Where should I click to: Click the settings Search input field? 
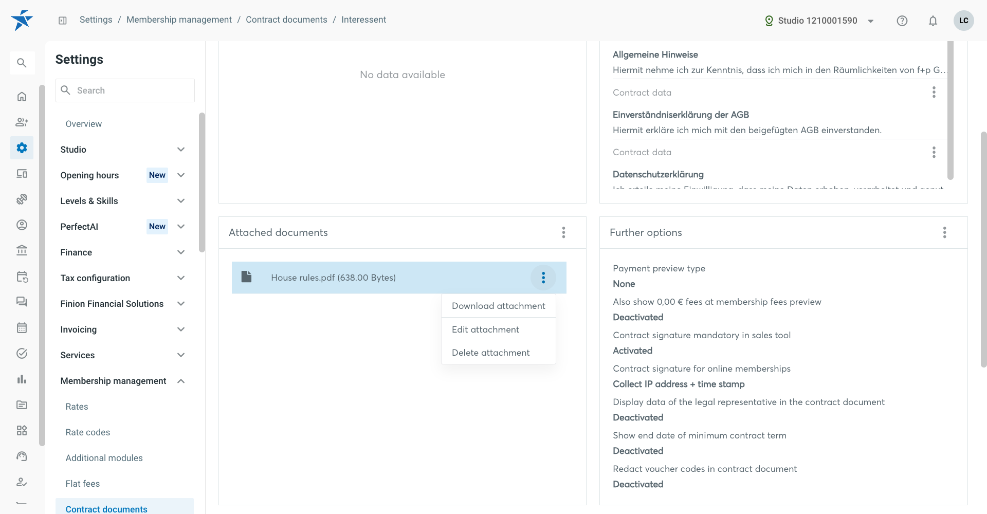pos(125,90)
